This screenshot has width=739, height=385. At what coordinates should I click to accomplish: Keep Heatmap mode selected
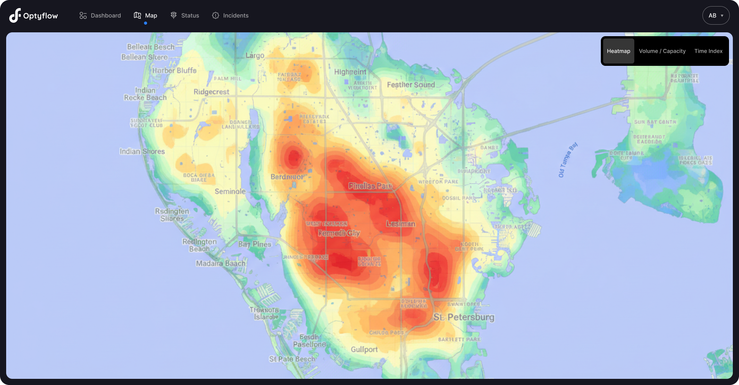pyautogui.click(x=618, y=51)
